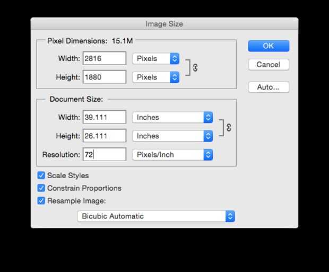Click the Cancel button
This screenshot has height=272, width=329.
269,65
